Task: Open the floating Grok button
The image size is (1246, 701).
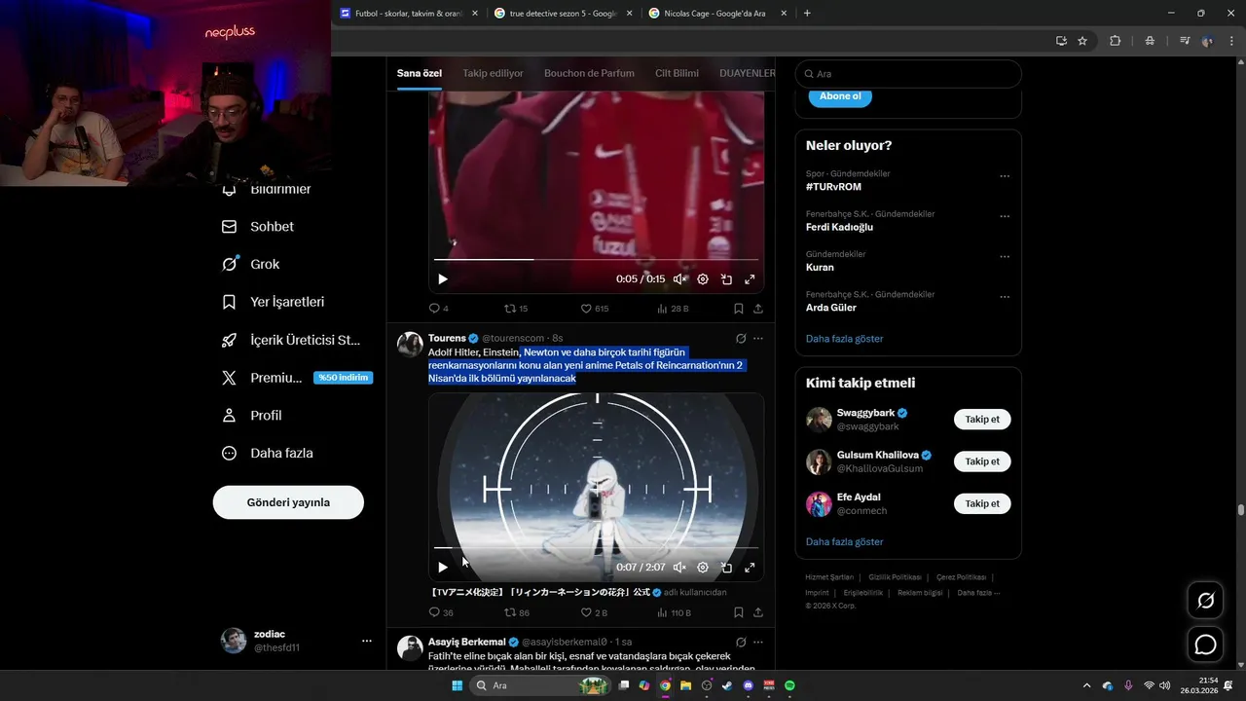Action: point(1205,601)
